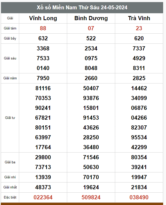The height and width of the screenshot is (205, 166).
Task: Select the Giải tư row label
Action: click(10, 118)
